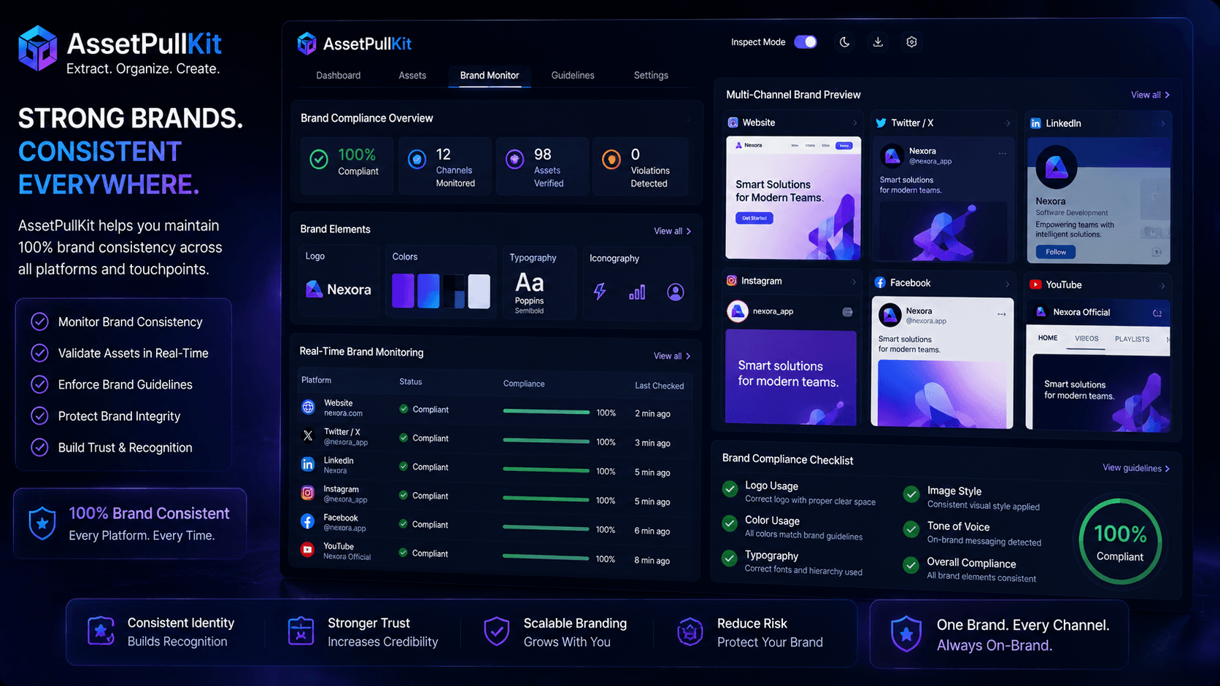
Task: Toggle Inspect Mode switch
Action: [x=806, y=42]
